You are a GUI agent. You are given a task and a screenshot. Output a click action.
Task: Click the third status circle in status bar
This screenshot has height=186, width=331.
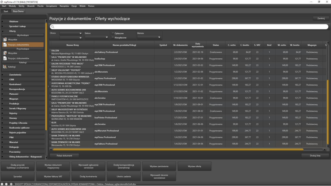pos(11,184)
